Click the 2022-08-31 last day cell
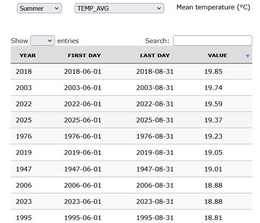Viewport: 260px width, 223px height. pos(155,104)
